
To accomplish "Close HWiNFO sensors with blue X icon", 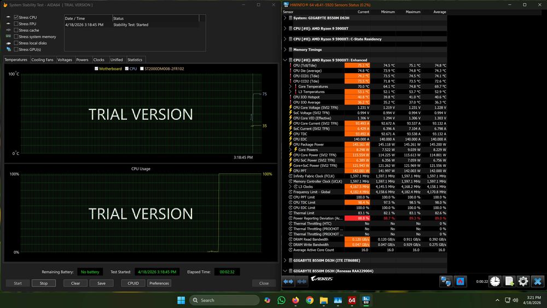I will point(538,281).
